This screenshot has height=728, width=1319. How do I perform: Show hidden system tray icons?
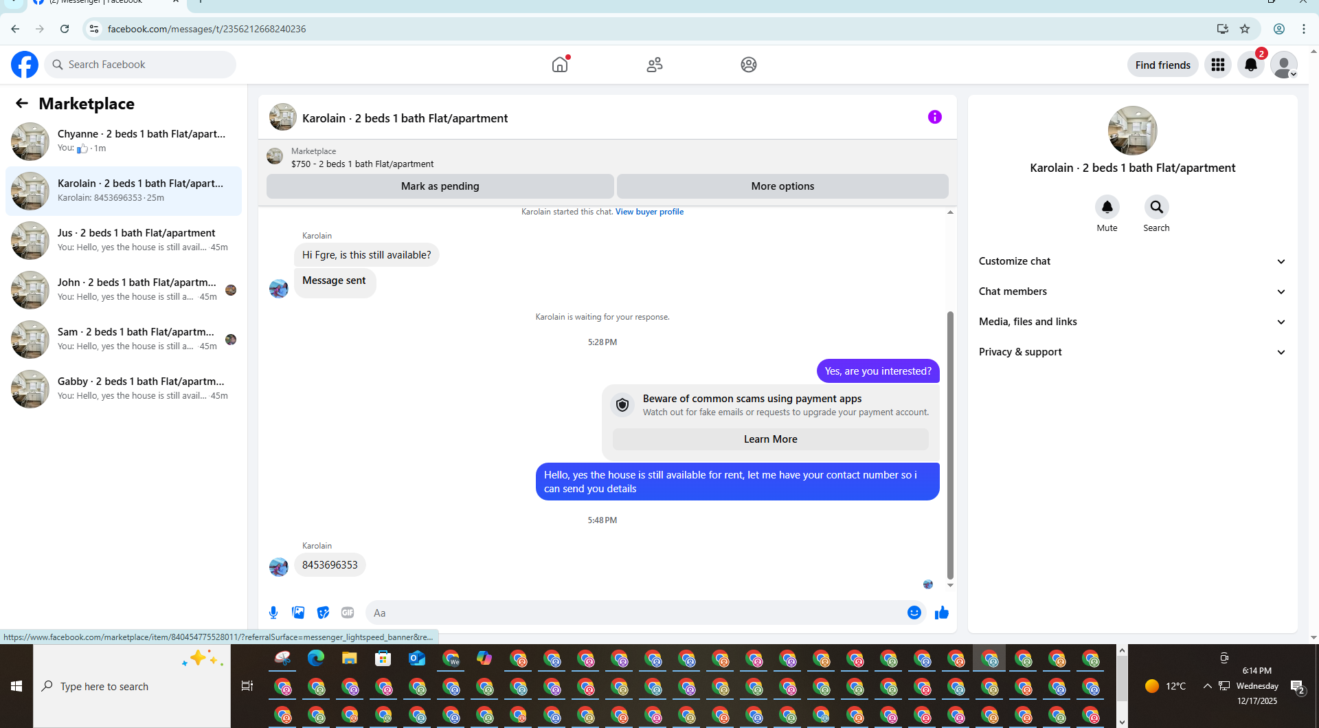[x=1207, y=686]
